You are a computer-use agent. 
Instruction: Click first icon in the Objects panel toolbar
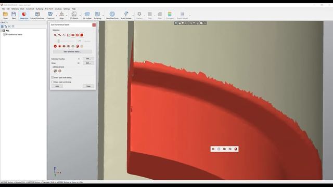2,26
